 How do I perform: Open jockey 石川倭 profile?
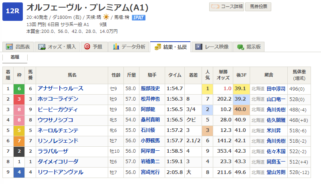pos(148,130)
